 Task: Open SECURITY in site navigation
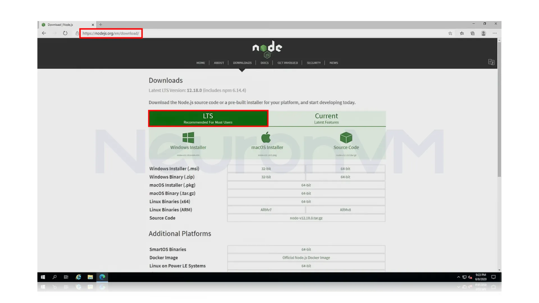tap(314, 63)
